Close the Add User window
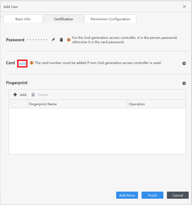The height and width of the screenshot is (205, 192). 184,7
